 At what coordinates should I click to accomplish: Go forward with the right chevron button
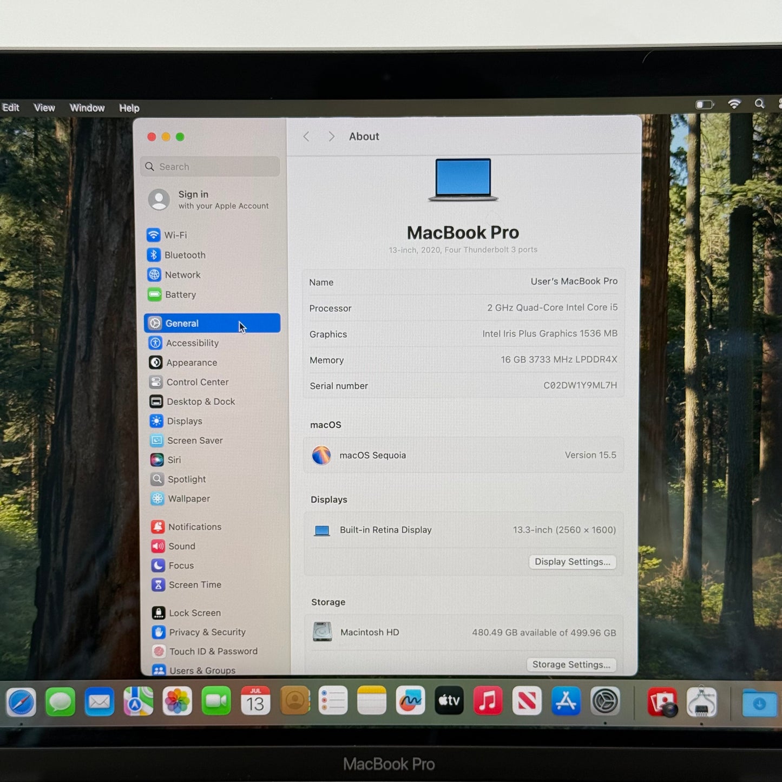click(331, 136)
